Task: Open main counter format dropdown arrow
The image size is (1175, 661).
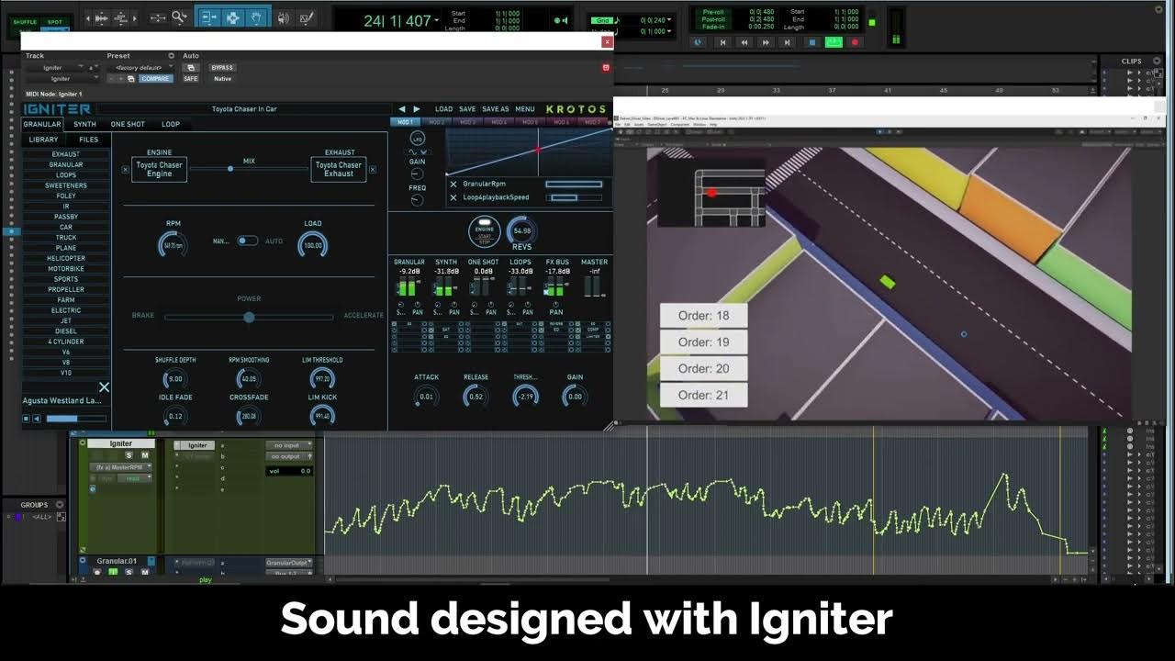Action: point(436,20)
